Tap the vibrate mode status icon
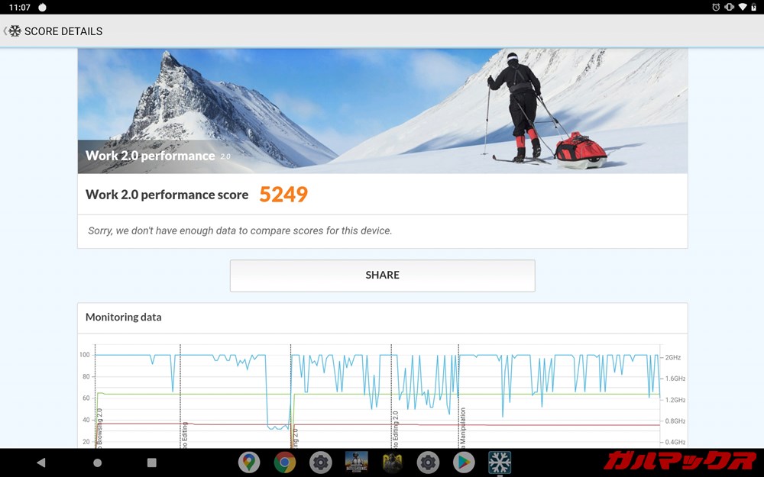Image resolution: width=764 pixels, height=477 pixels. click(x=729, y=7)
